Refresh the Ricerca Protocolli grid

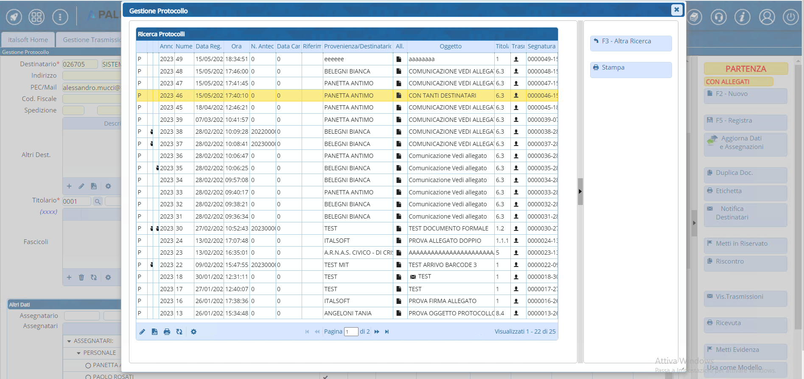coord(179,332)
